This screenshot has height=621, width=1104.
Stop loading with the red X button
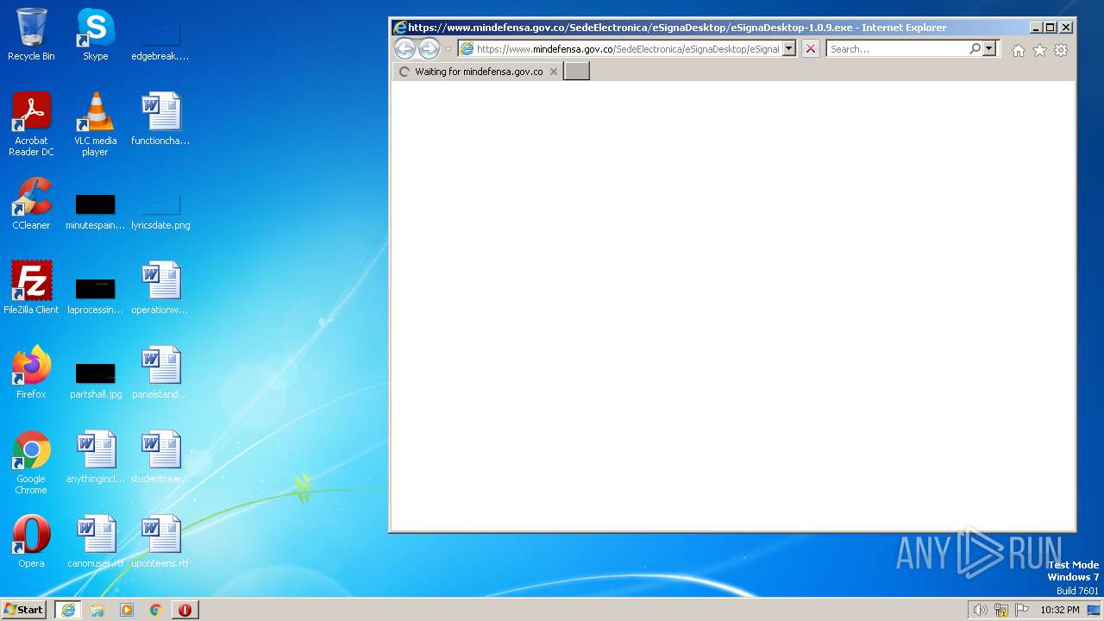[811, 49]
